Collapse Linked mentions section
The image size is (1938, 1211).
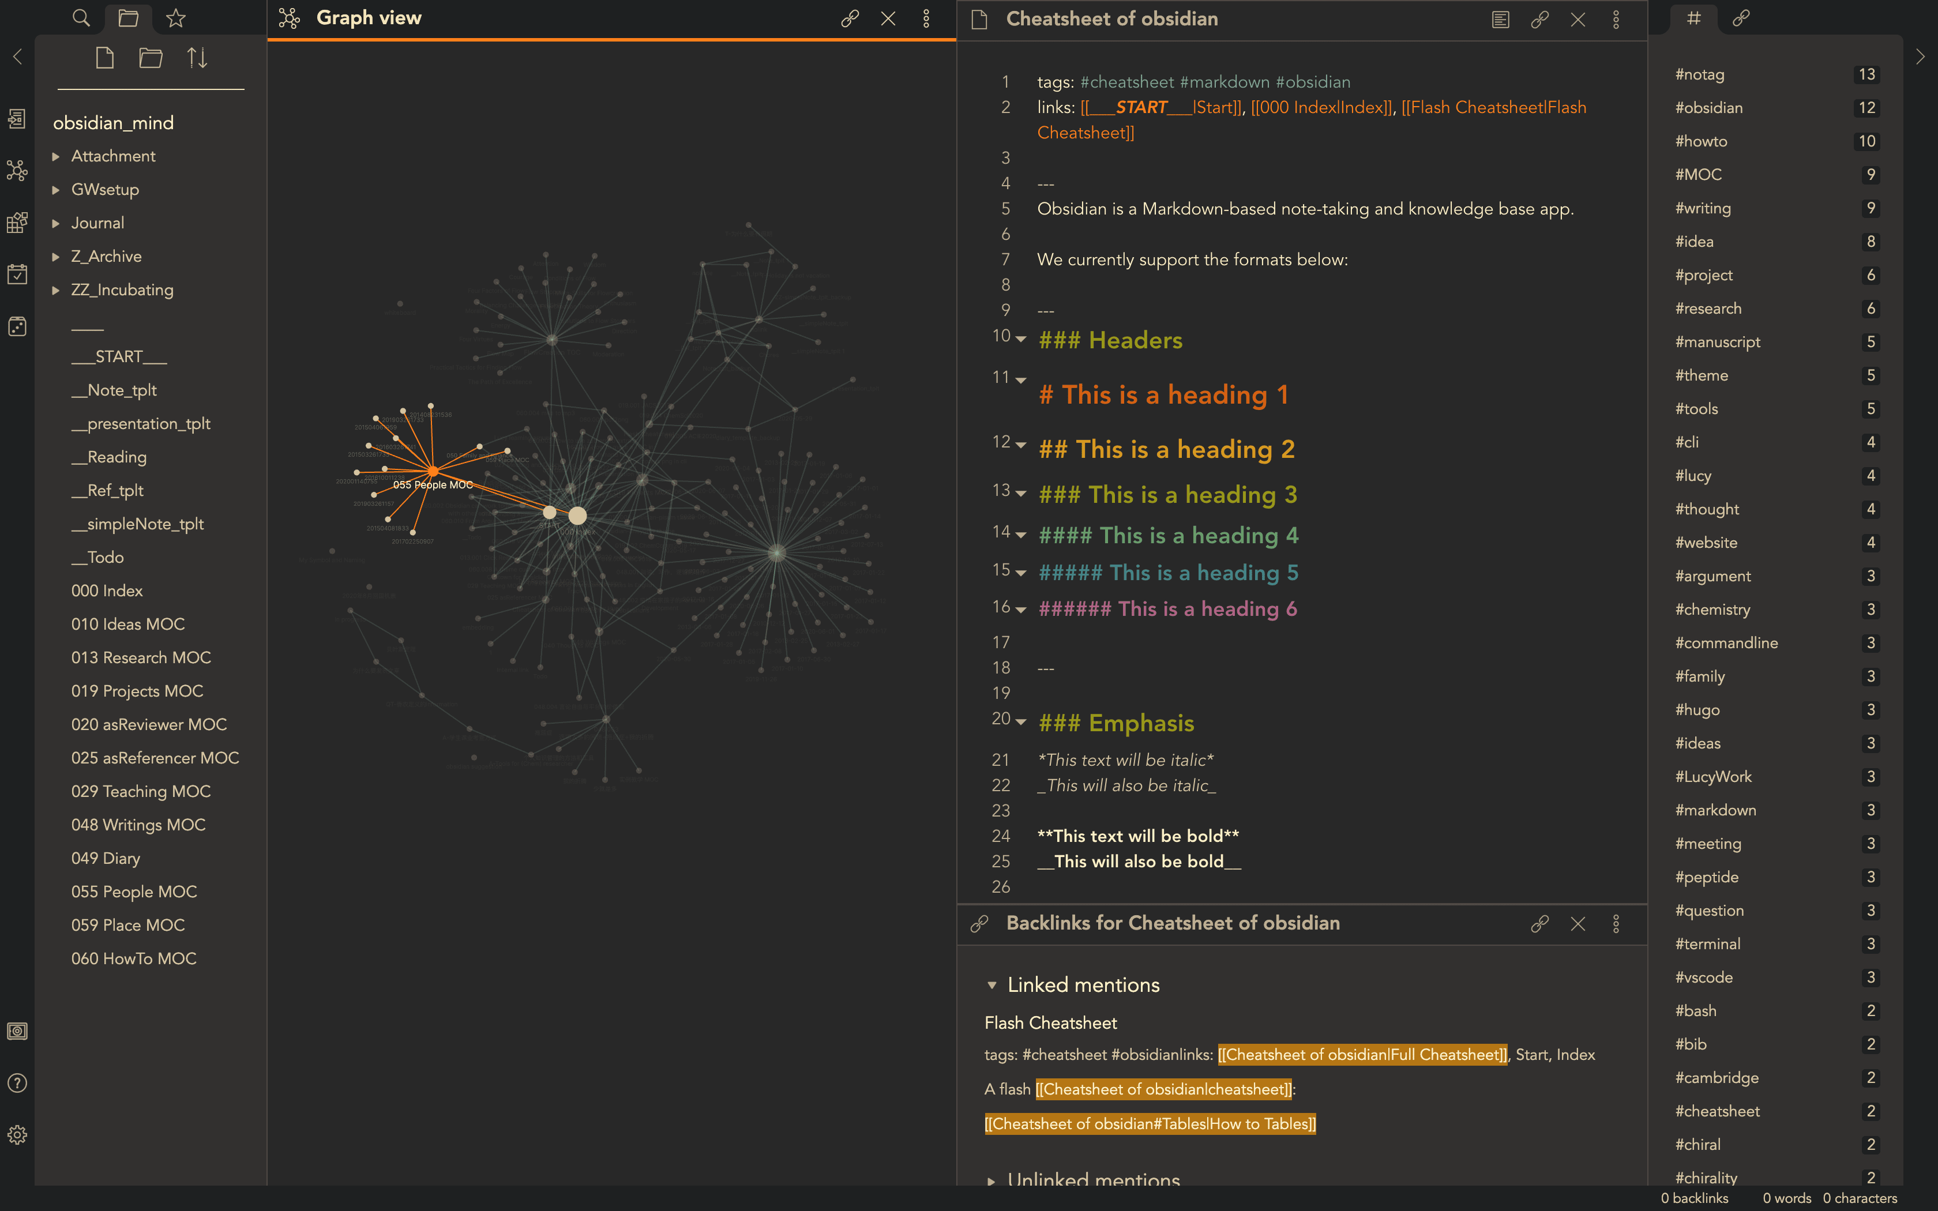coord(992,985)
